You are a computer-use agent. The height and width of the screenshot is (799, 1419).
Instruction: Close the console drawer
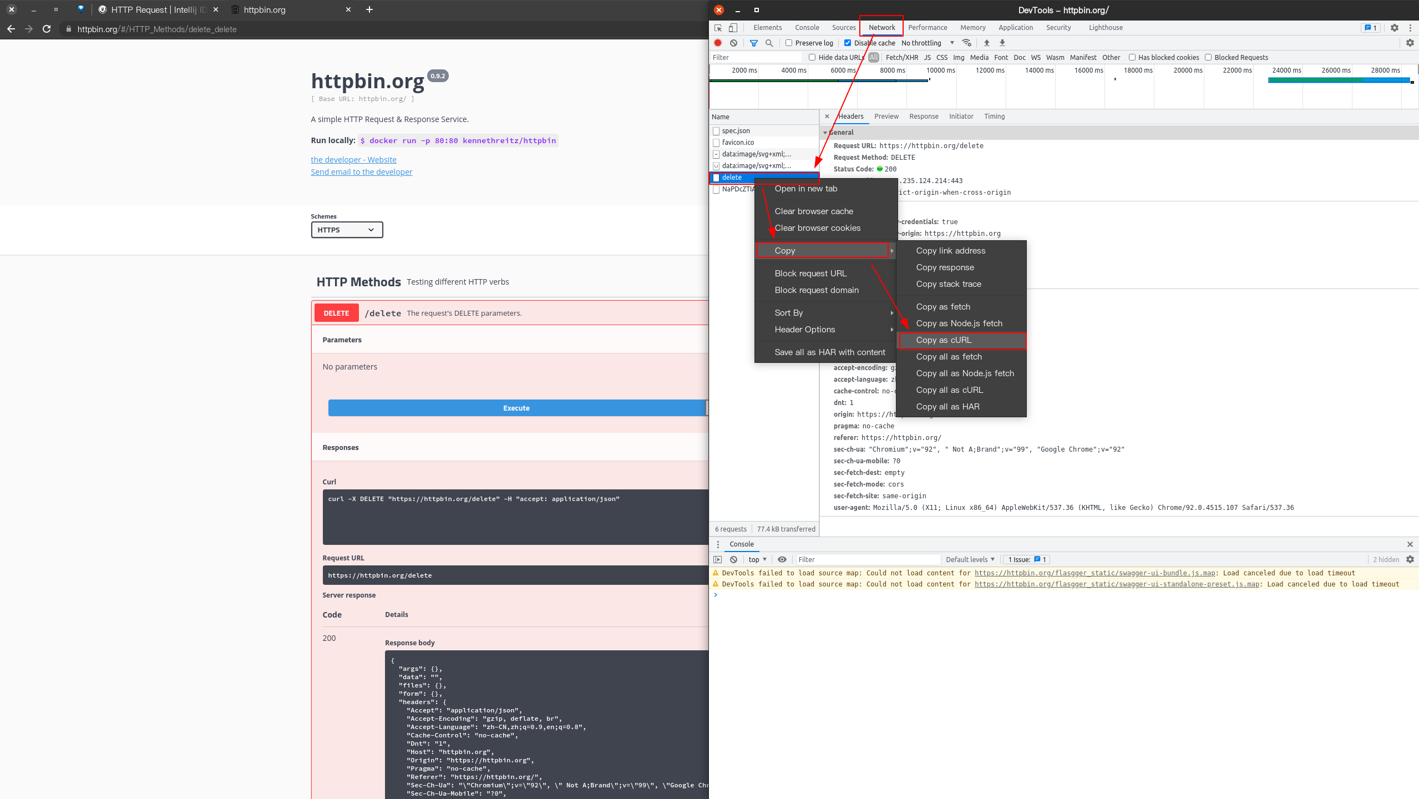pos(1410,544)
